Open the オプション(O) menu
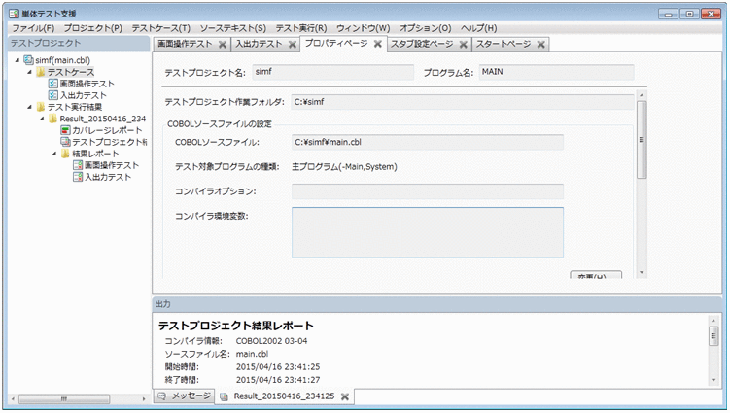 click(426, 28)
